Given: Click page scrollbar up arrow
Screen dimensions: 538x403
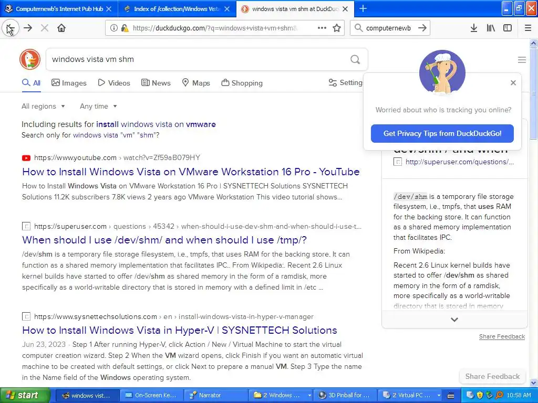Looking at the screenshot, I should [534, 43].
